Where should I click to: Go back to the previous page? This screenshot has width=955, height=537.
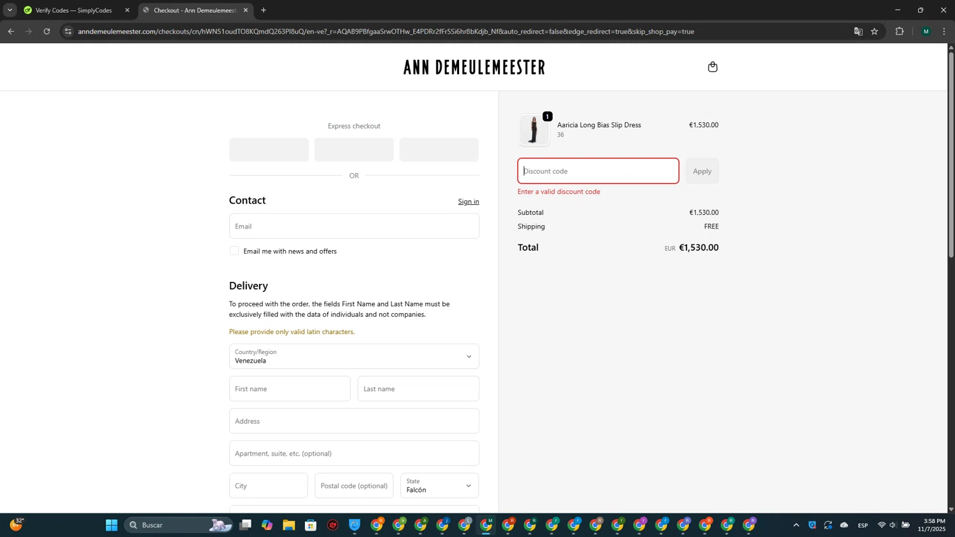click(11, 31)
